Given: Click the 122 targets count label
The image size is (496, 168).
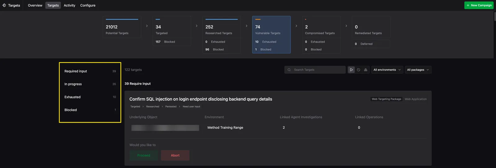Looking at the screenshot, I should click(x=133, y=70).
